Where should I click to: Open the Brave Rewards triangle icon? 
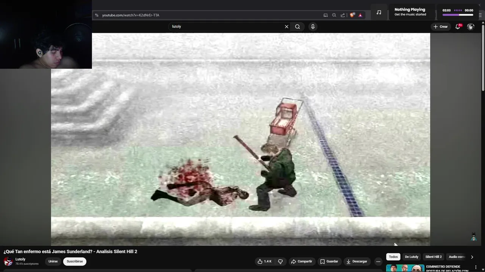(x=360, y=15)
